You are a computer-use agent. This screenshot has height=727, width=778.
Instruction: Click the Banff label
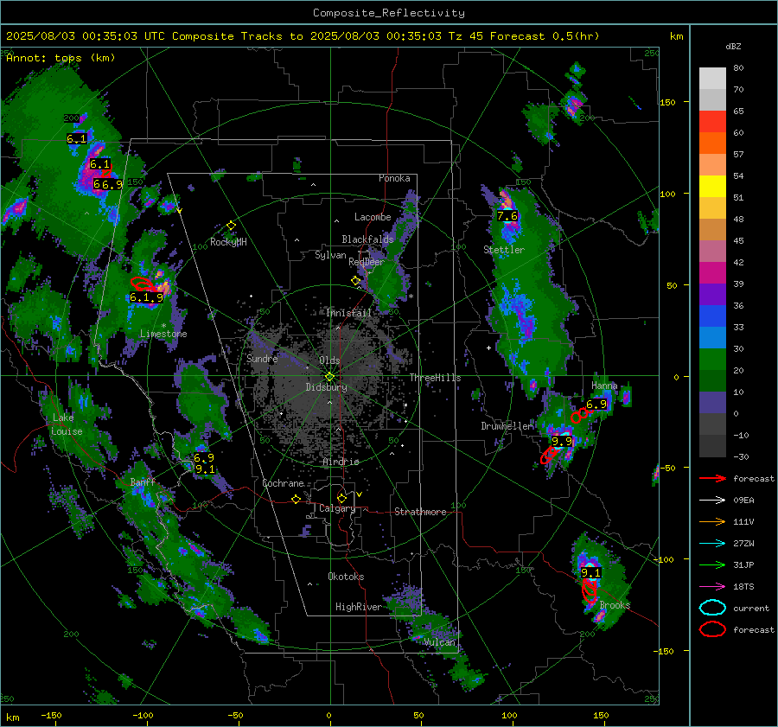143,481
